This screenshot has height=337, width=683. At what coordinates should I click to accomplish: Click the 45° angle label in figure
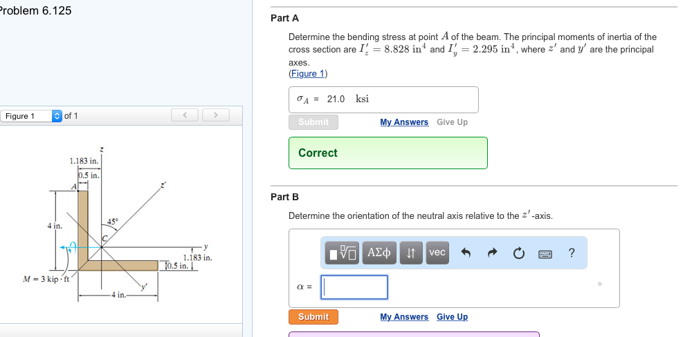112,222
